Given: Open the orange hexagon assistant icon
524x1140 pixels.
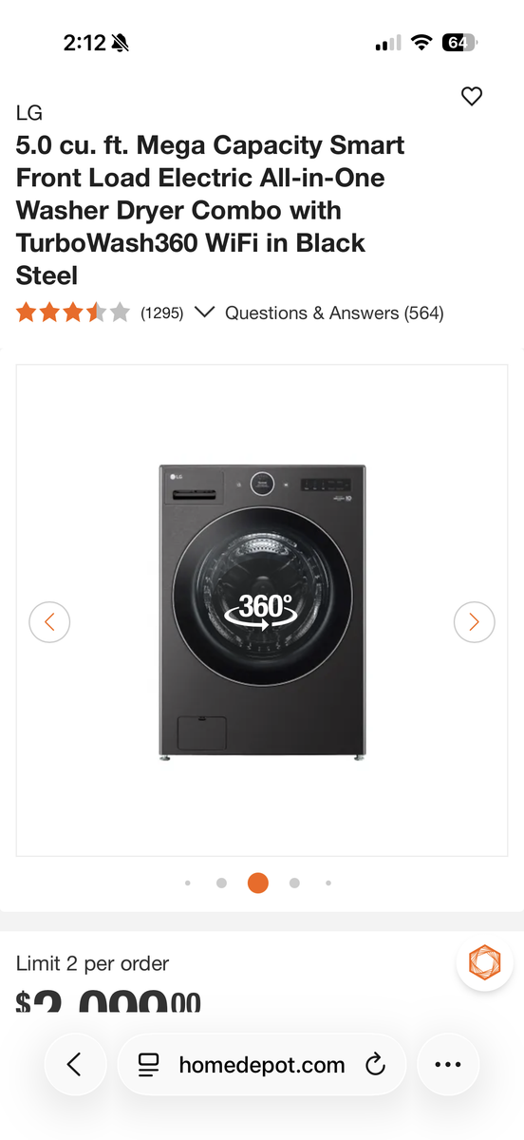Looking at the screenshot, I should [485, 963].
